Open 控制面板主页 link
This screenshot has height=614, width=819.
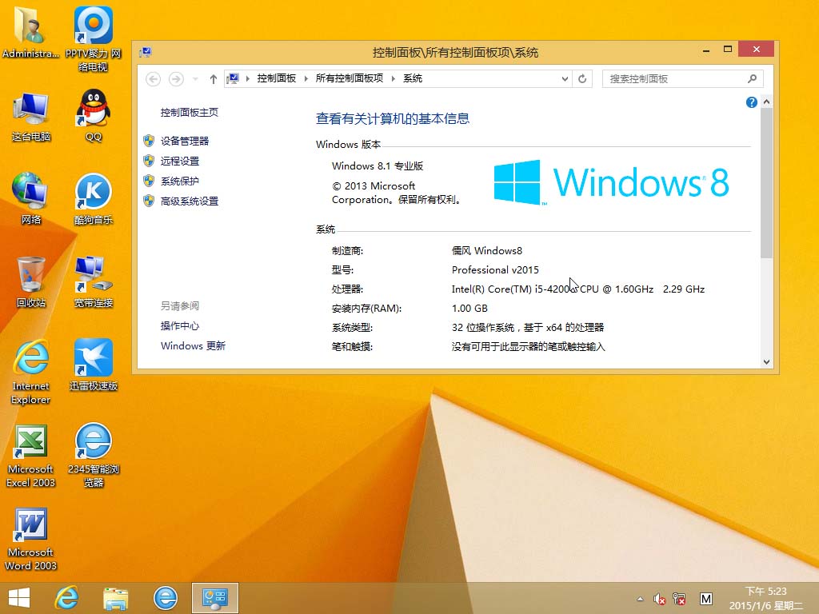point(189,112)
